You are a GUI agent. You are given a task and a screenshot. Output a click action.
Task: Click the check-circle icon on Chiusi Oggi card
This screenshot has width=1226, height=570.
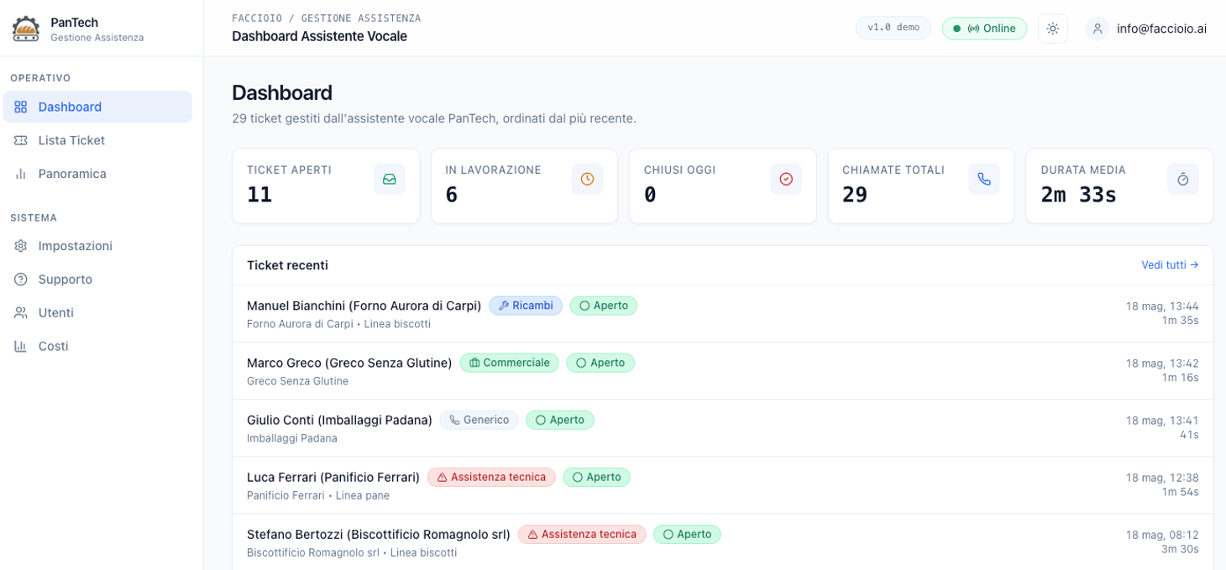(786, 179)
